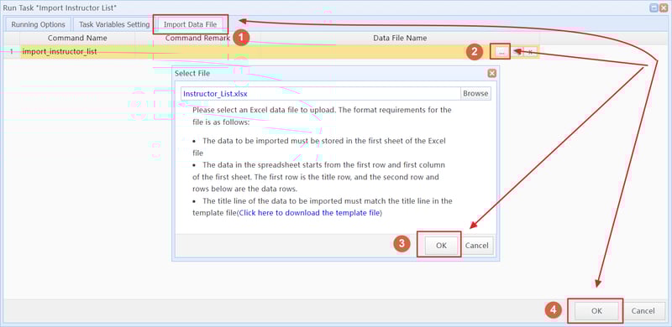Cancel the Run Task window
The height and width of the screenshot is (327, 672).
pos(643,311)
